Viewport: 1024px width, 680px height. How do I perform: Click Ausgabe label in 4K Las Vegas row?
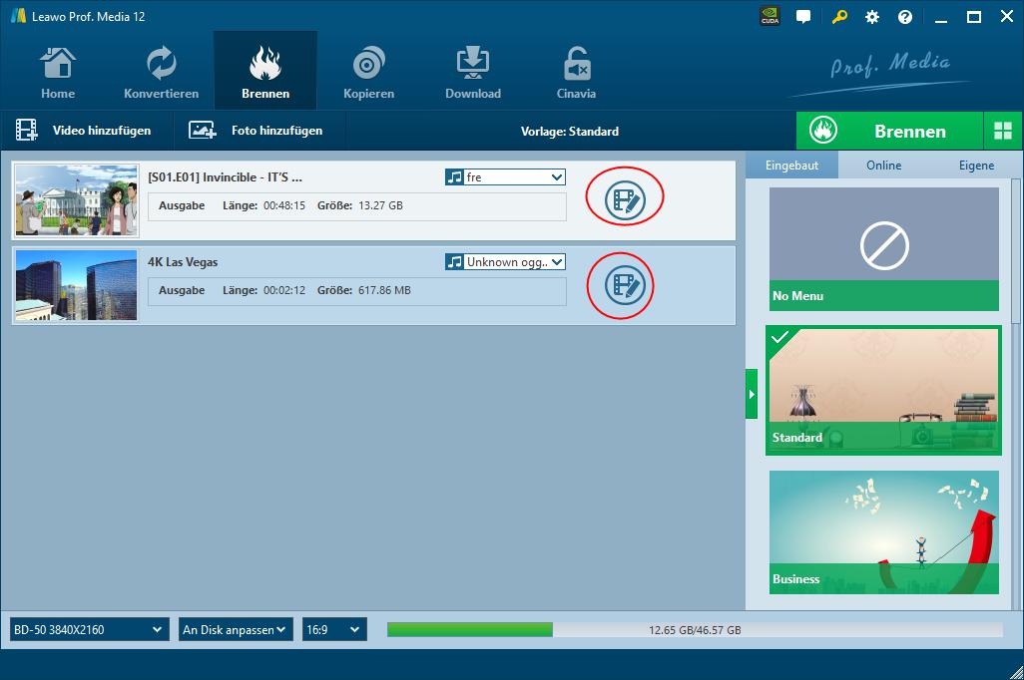pyautogui.click(x=182, y=290)
